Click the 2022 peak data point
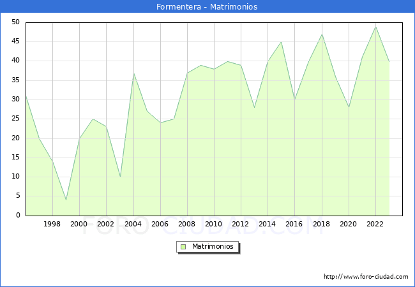Viewport: 415px width, 287px height. [375, 26]
